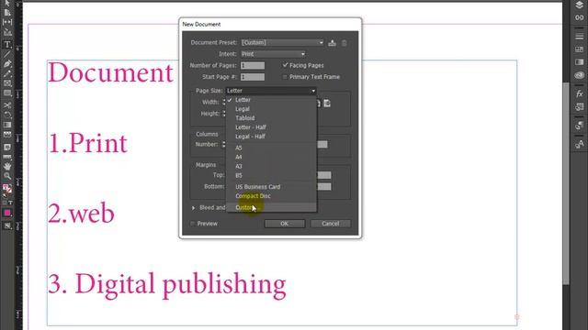Select the Note tool

coord(7,147)
